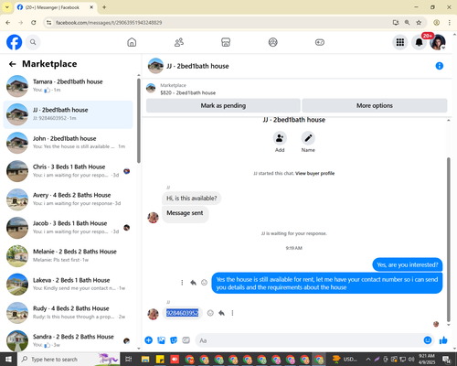Open account profile picture menu

[x=438, y=42]
